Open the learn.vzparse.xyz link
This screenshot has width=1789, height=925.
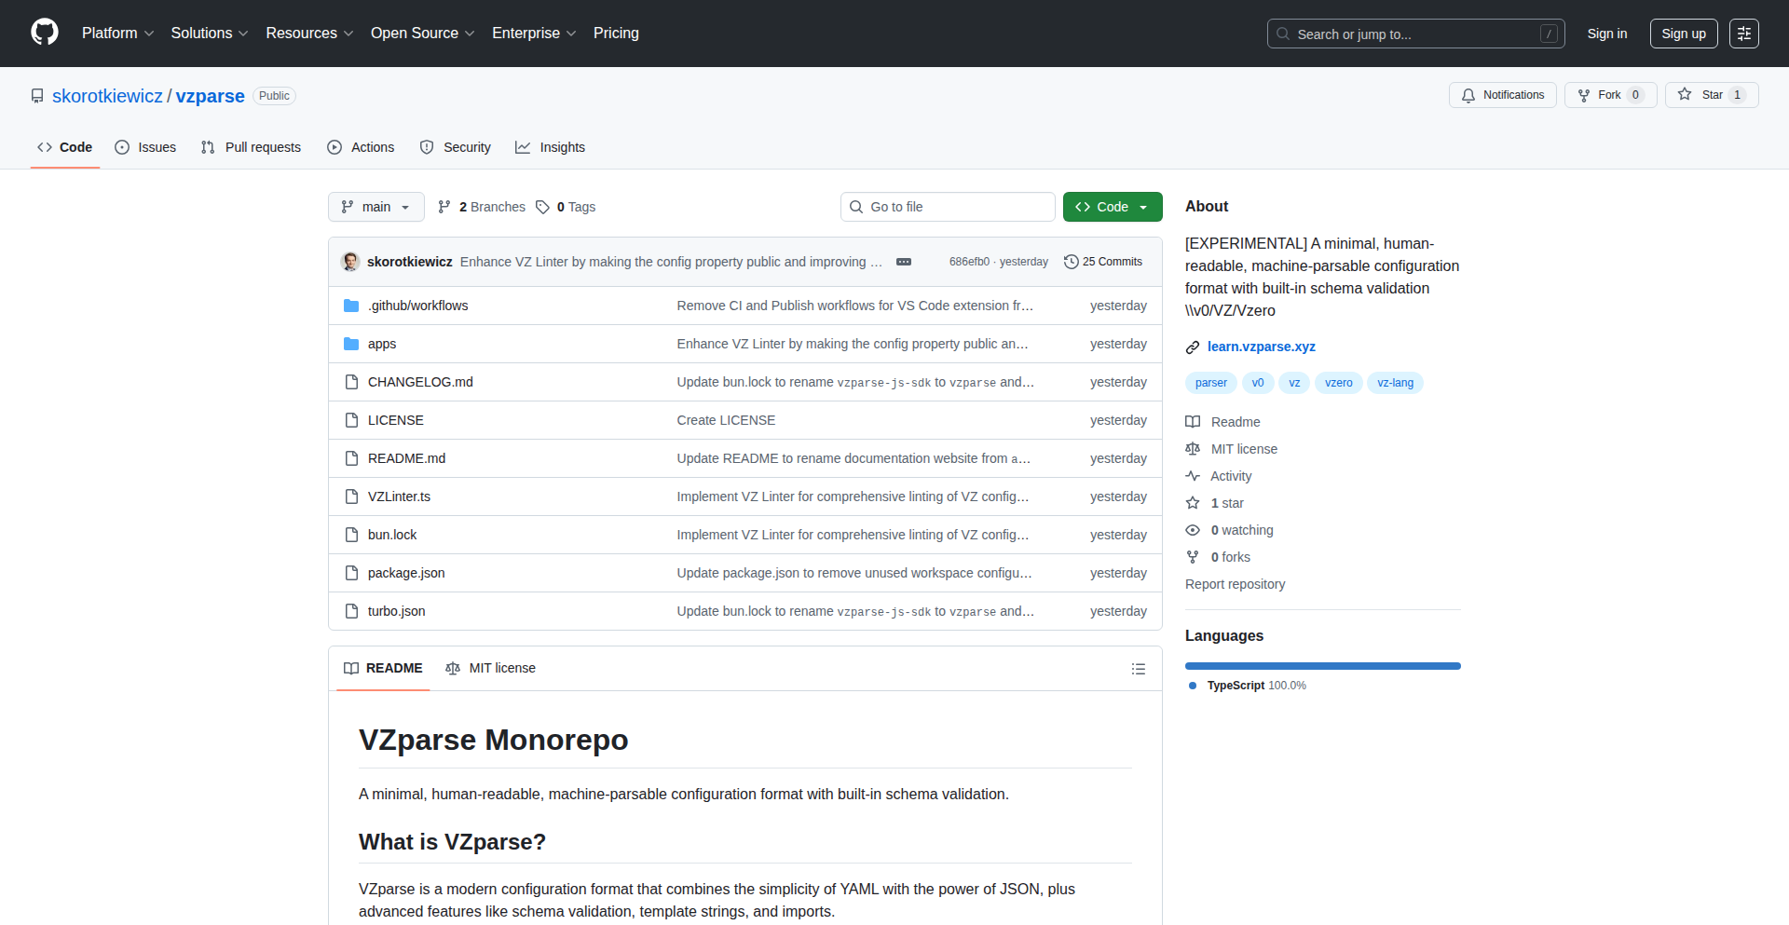pyautogui.click(x=1261, y=347)
